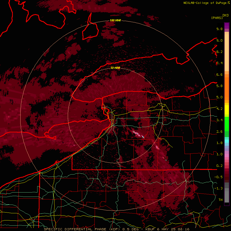Click the 5.0 value on the scale
Screen dimensions: 231x231
click(219, 97)
